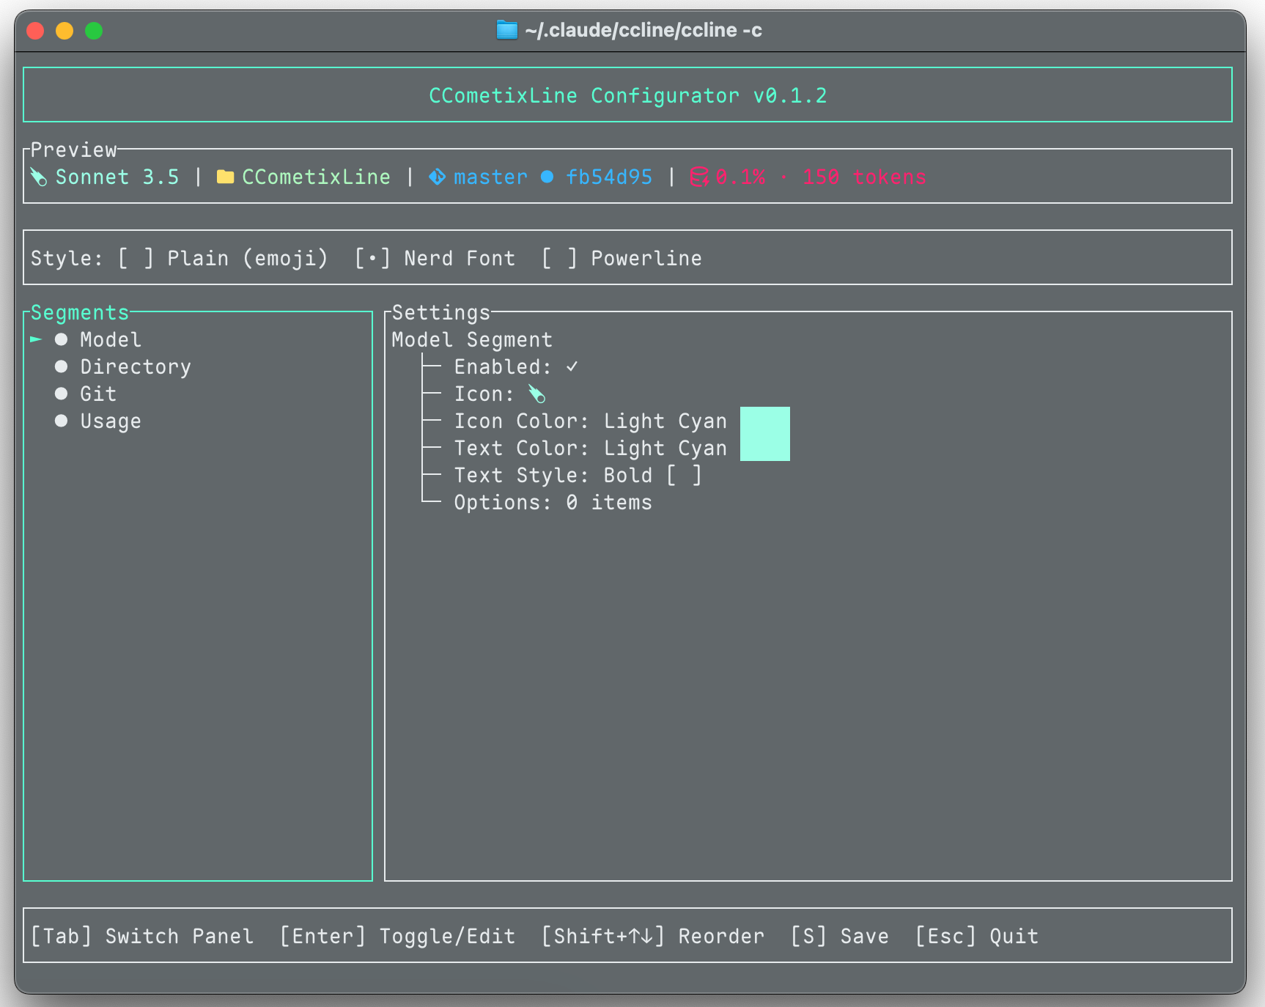Click the comet icon before Sonnet 3.5

39,177
